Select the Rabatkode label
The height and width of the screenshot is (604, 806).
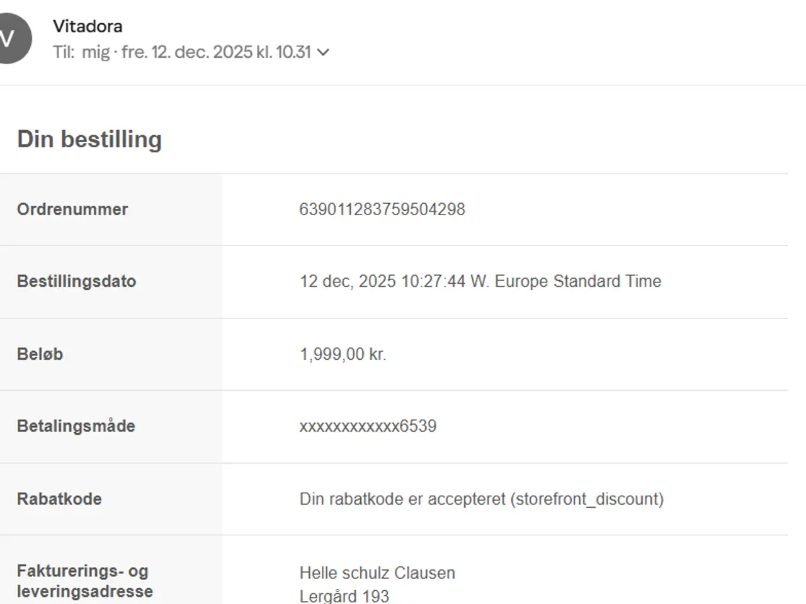(x=59, y=499)
